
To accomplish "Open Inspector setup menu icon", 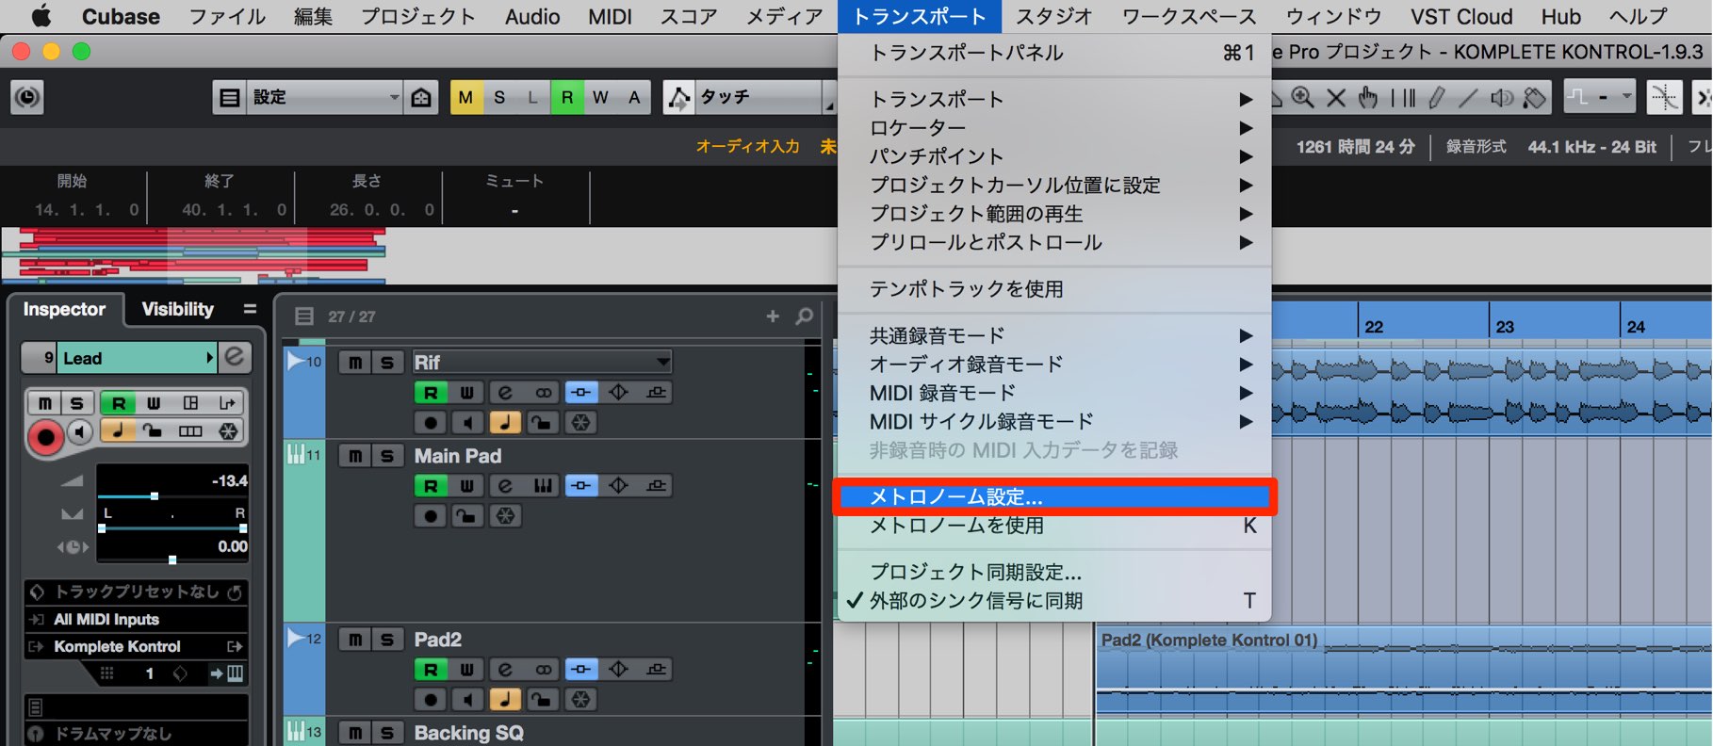I will click(x=250, y=309).
